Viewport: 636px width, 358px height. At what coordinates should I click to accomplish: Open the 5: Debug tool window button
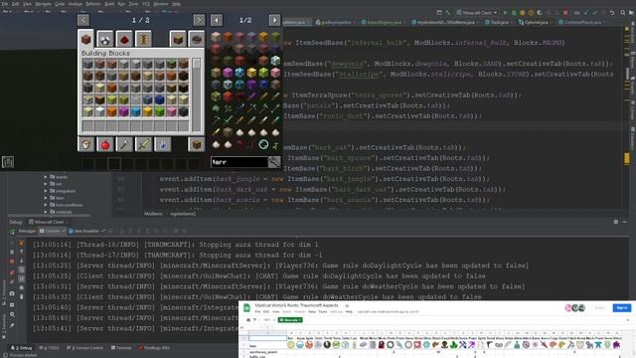[x=22, y=348]
